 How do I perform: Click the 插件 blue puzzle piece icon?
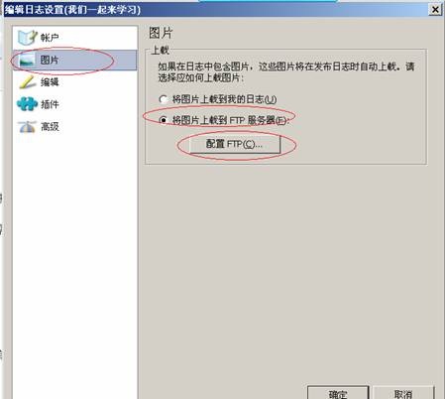tap(27, 104)
